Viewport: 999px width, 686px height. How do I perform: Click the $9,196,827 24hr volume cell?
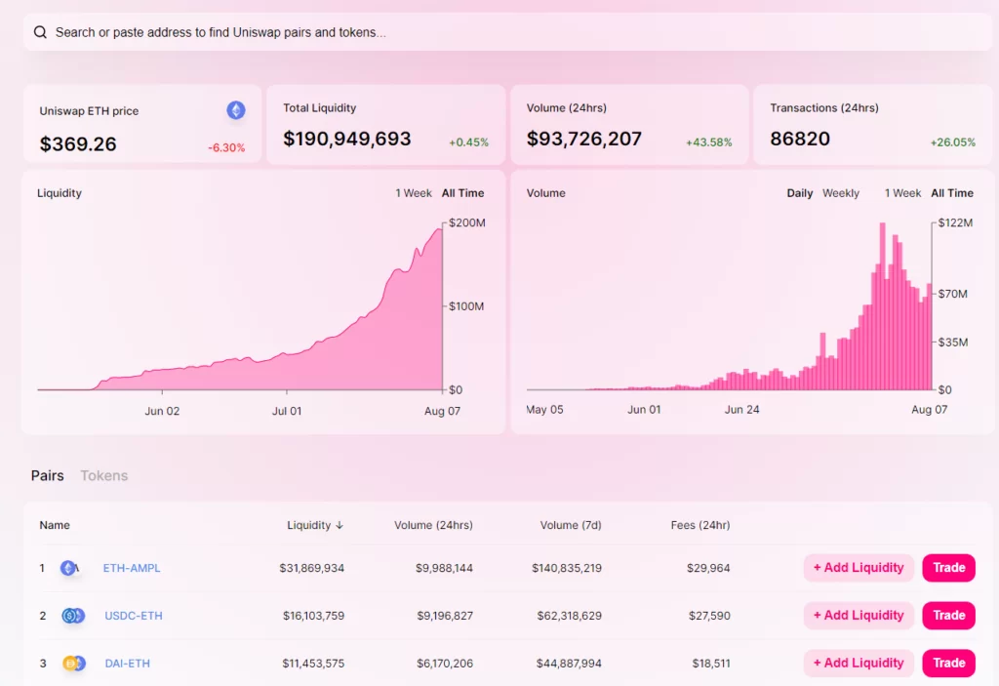tap(445, 616)
